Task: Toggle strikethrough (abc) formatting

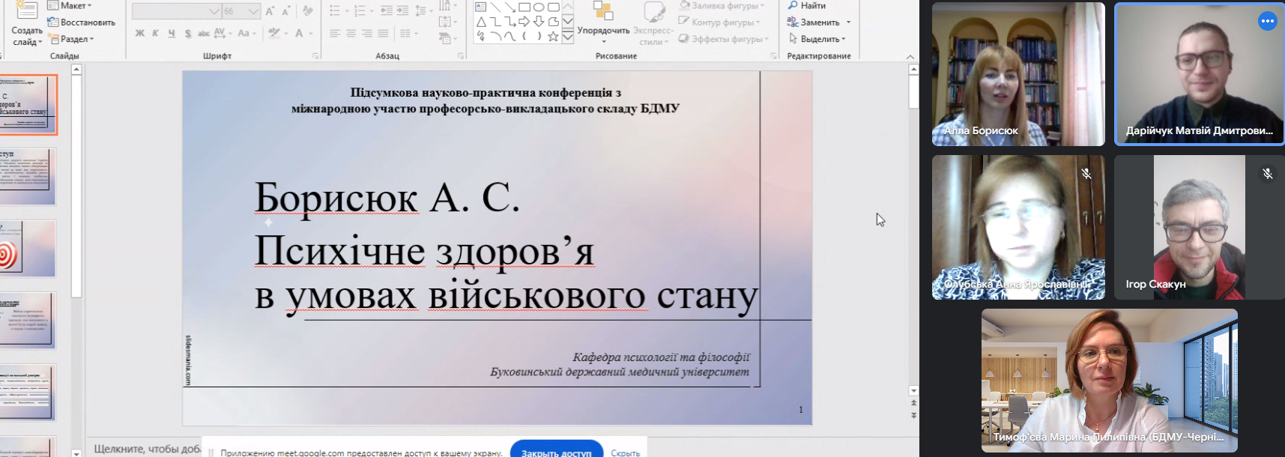Action: point(203,34)
